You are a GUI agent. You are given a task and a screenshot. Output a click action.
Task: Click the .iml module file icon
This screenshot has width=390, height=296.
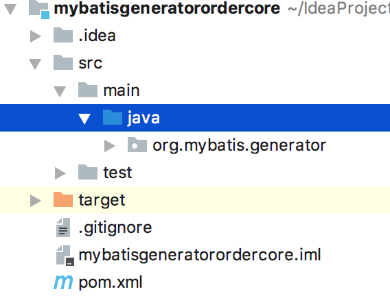65,256
